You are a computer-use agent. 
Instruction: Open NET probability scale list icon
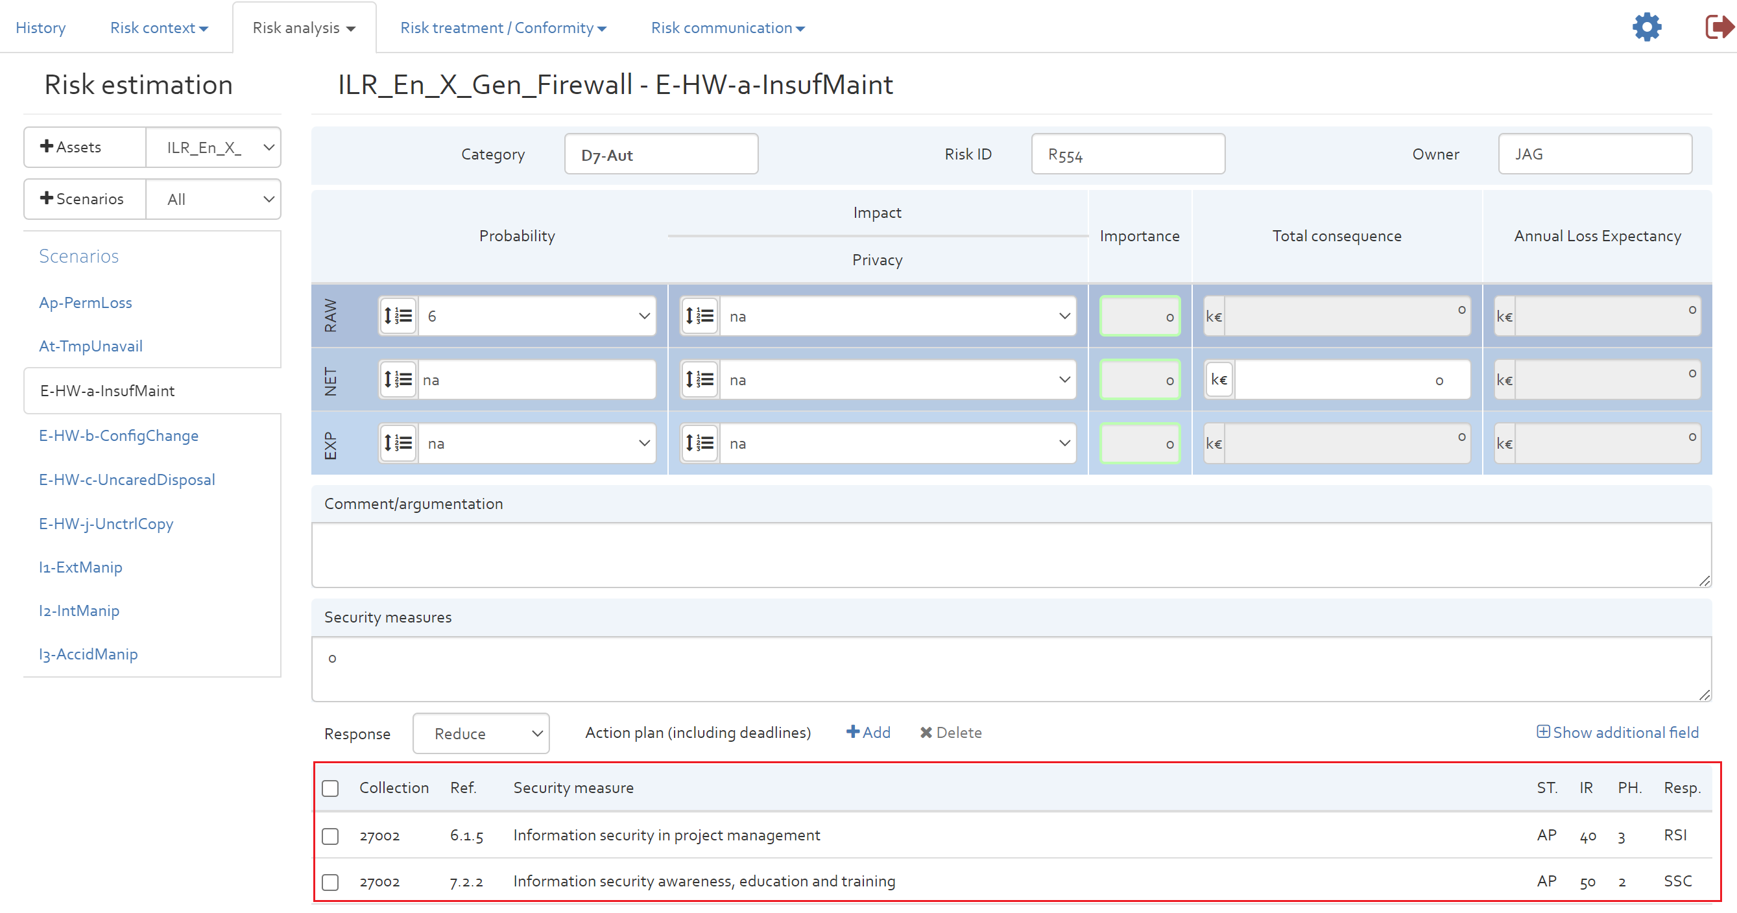click(x=398, y=379)
